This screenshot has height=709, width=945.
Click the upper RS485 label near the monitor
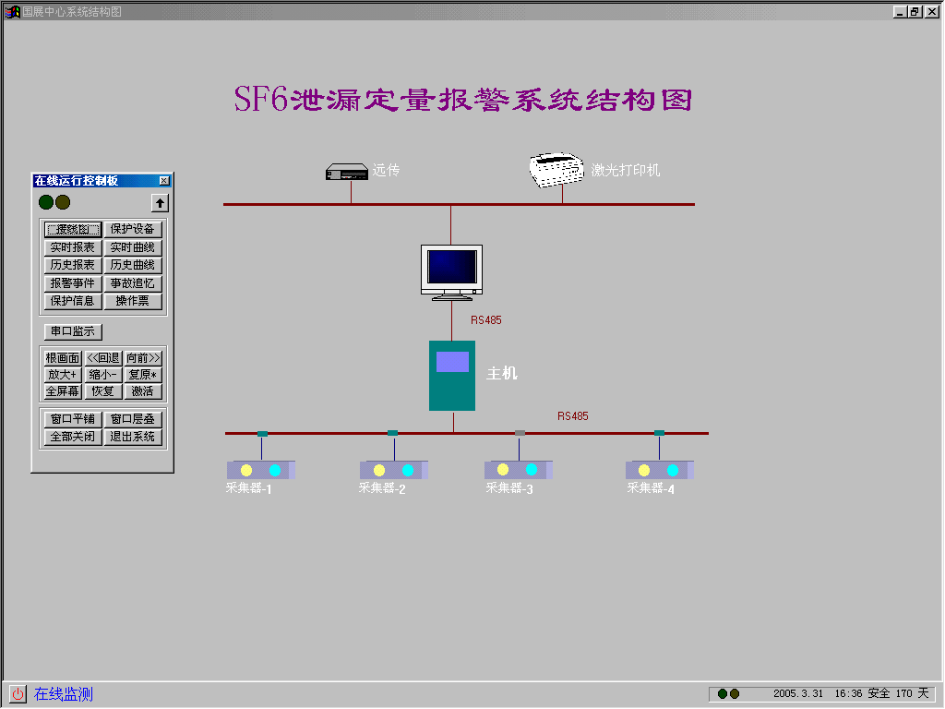tap(485, 320)
